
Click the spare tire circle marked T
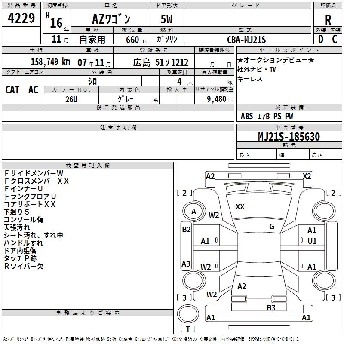coord(188,314)
